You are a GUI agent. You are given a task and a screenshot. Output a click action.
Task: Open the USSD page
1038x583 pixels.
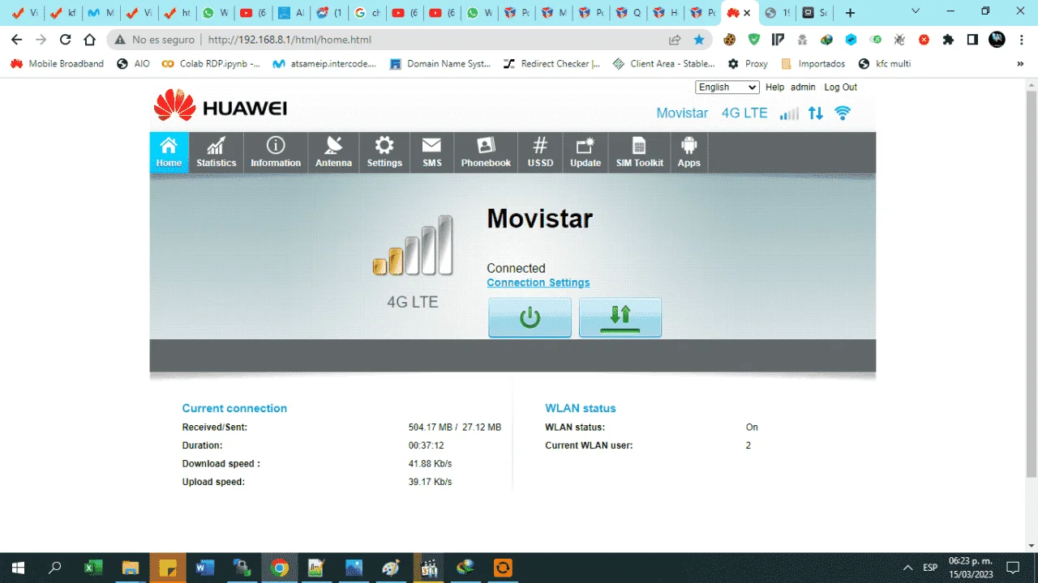(x=540, y=152)
